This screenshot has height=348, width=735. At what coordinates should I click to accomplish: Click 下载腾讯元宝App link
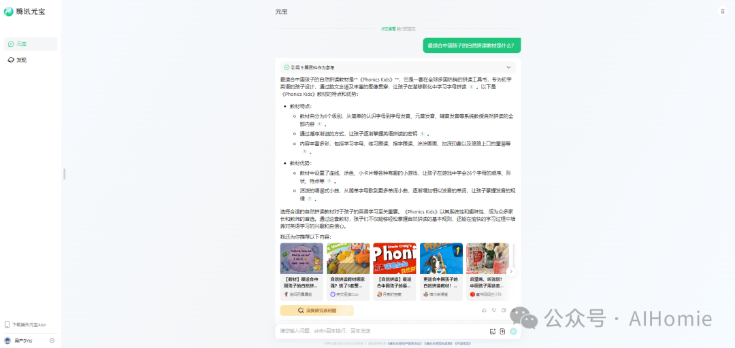coord(29,325)
